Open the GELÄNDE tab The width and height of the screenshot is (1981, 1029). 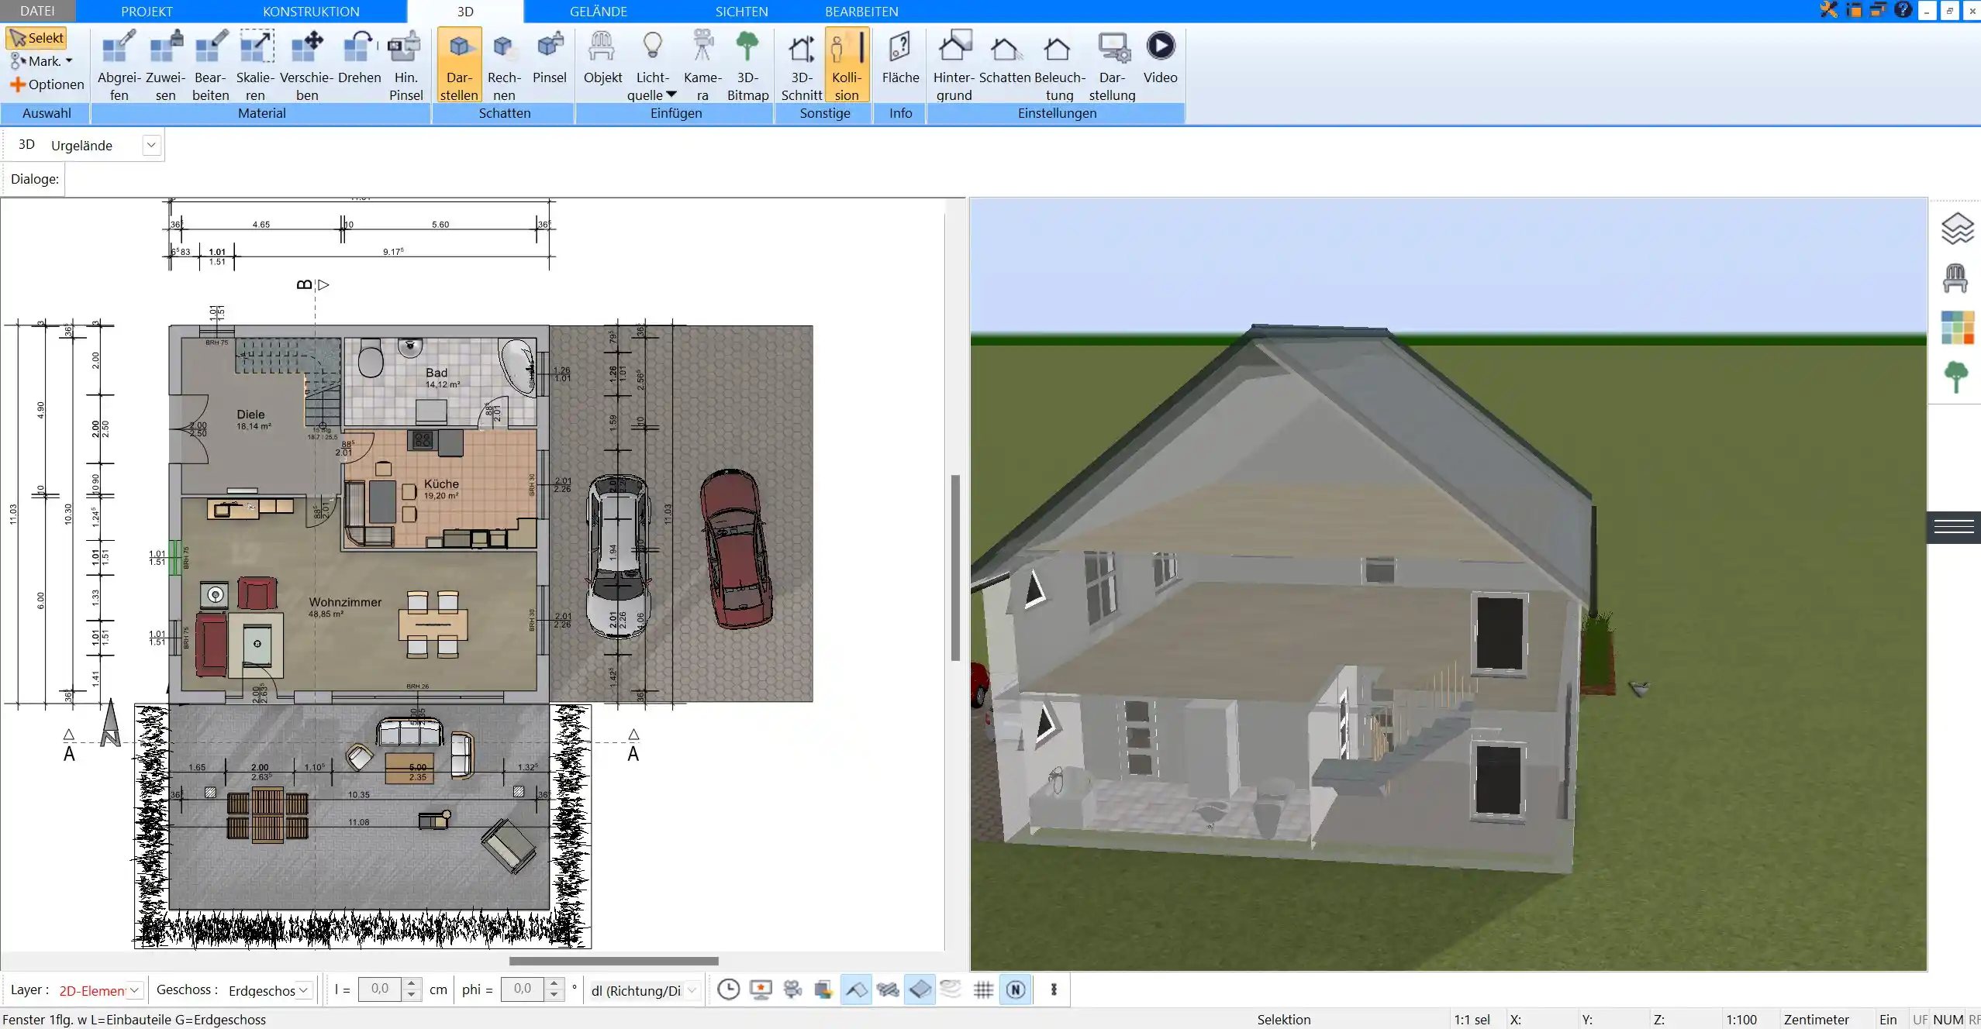[x=598, y=12]
